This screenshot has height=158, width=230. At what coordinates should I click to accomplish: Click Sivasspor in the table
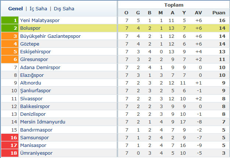(31, 99)
